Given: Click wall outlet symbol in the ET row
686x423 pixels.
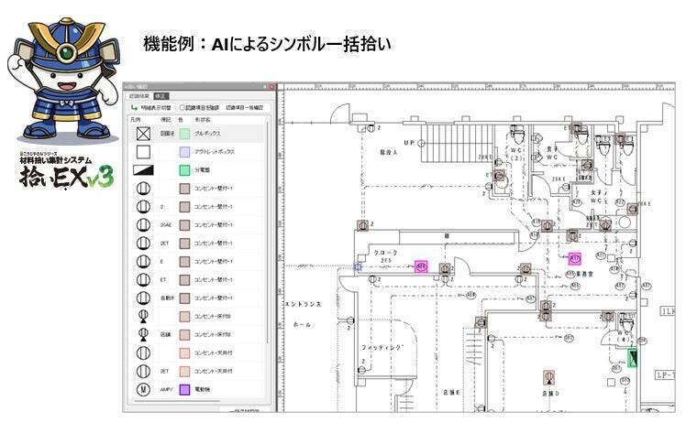Looking at the screenshot, I should point(143,279).
